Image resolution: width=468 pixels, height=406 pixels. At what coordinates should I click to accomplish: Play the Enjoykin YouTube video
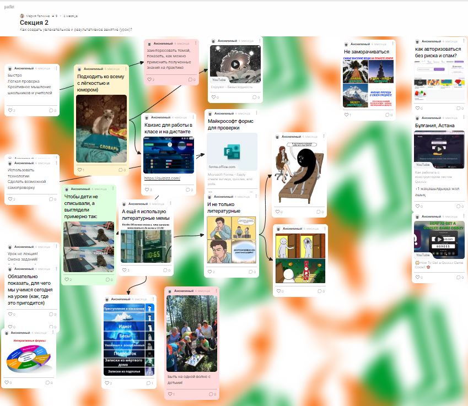click(235, 64)
